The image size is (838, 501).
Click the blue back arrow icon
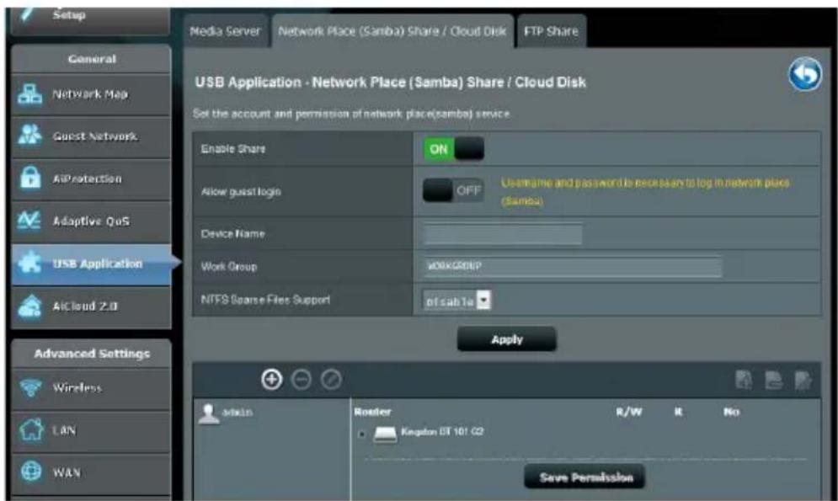(x=805, y=74)
